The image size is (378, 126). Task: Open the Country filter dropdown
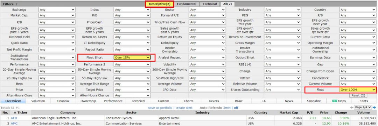(358, 10)
